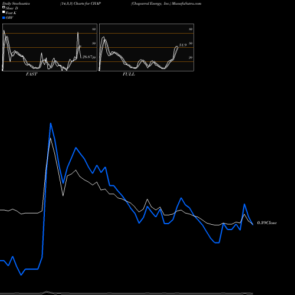Screen dimensions: 295x295
Task: Click the Chaparral Energy, Inc. label
Action: (151, 4)
